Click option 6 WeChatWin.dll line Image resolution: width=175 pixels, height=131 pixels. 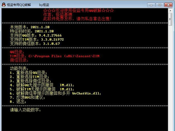55,93
